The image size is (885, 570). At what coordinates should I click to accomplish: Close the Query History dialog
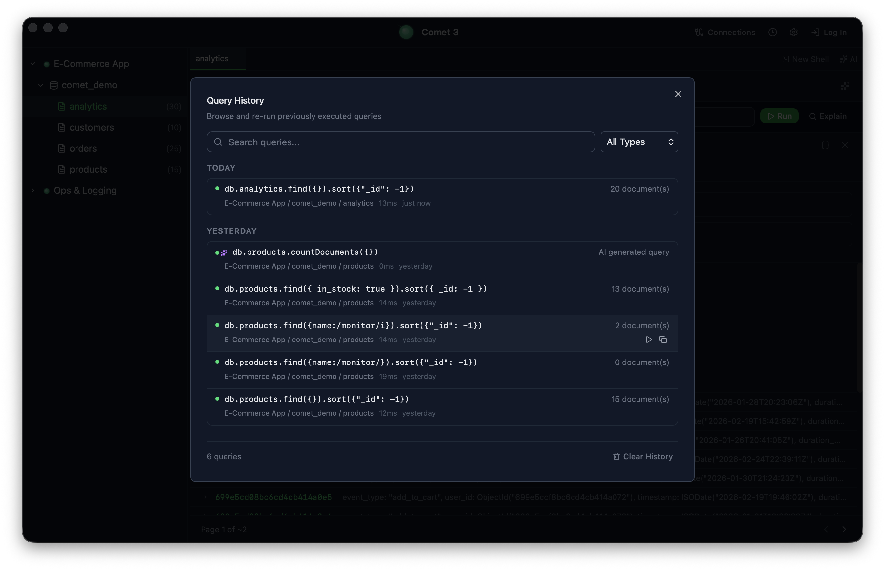click(678, 94)
